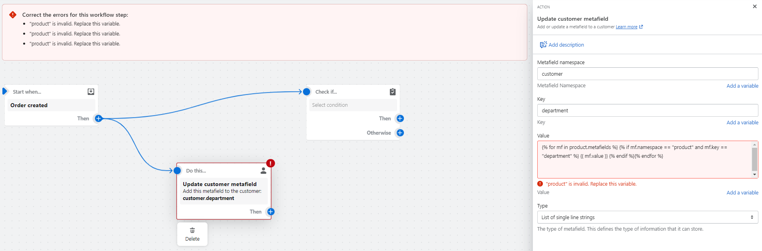Screen dimensions: 762x251
Task: Click Add a variable under Key field
Action: point(742,122)
